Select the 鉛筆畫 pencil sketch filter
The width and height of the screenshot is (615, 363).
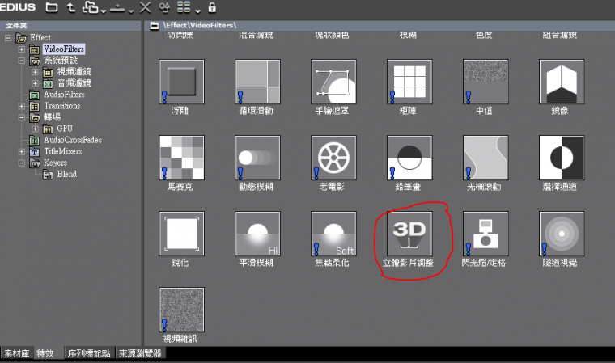(x=409, y=158)
